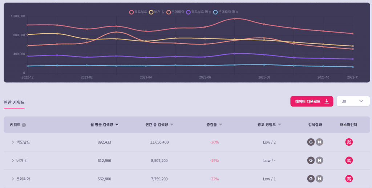Viewport: 372px width, 188px height.
Task: Click the -20% change rate value
Action: tap(214, 142)
